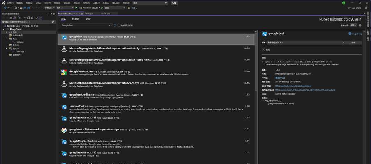Click the wrench Properties icon in Solution Explorer
The image size is (371, 164).
[37, 18]
